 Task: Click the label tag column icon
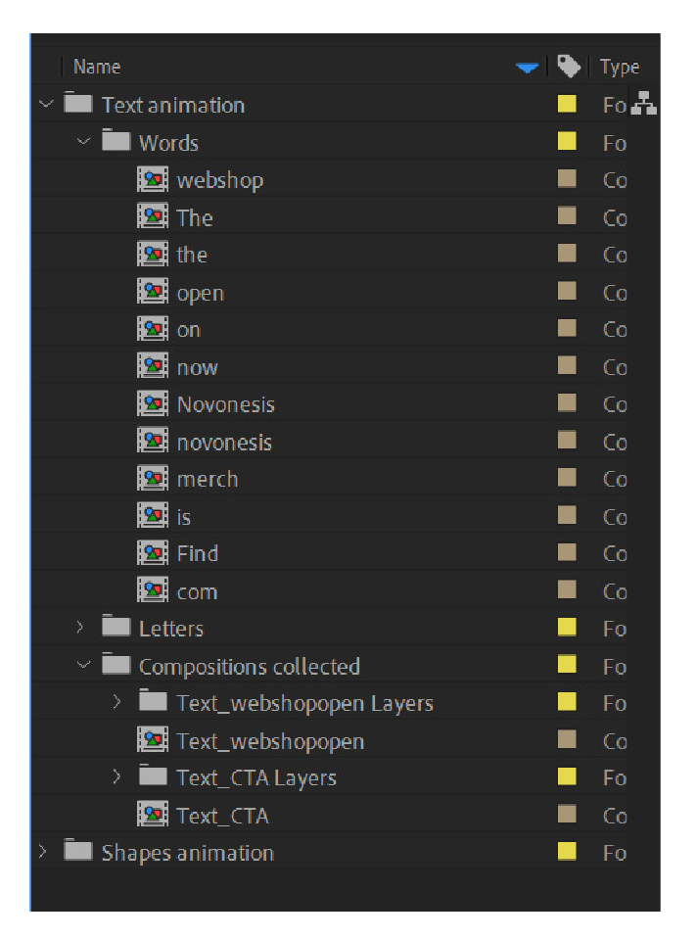pos(569,66)
